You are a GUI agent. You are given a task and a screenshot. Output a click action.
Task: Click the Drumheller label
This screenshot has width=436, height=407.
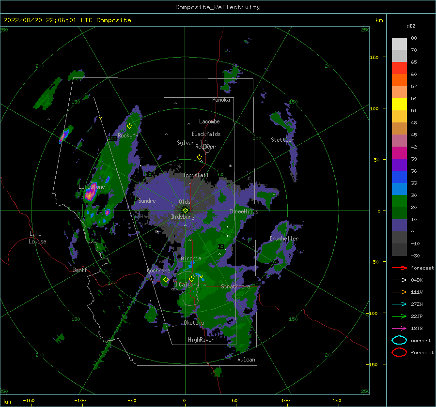284,239
